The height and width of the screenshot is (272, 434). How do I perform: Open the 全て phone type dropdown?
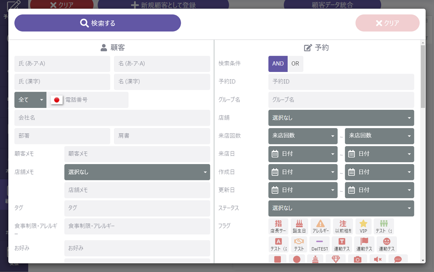[30, 100]
